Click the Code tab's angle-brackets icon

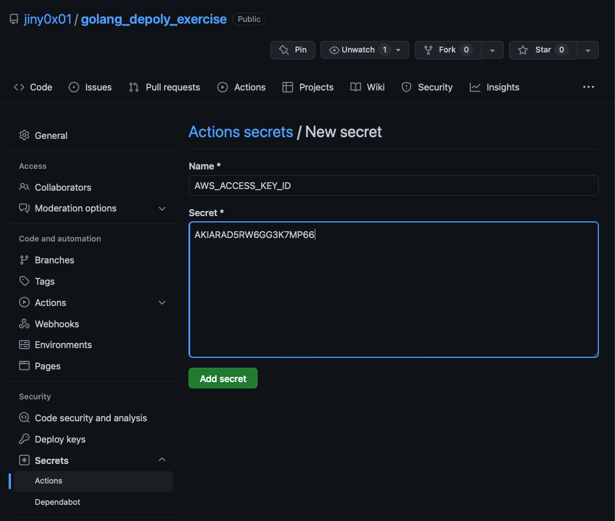(19, 87)
